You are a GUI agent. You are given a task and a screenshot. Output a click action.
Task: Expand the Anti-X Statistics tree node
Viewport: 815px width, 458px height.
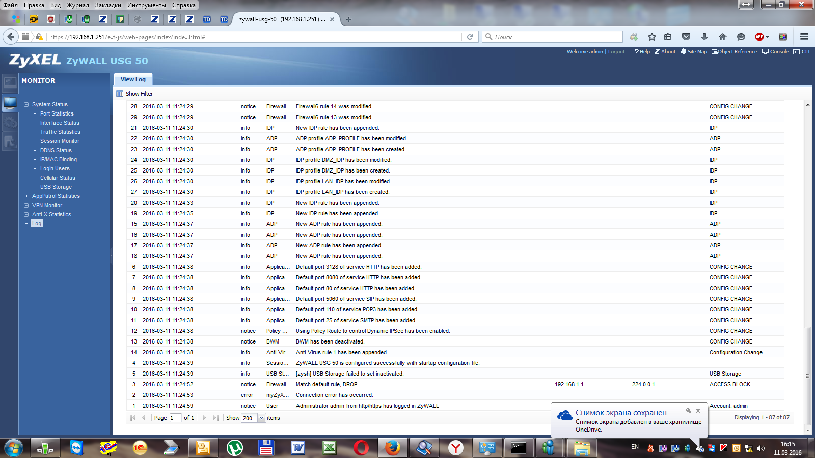coord(26,214)
